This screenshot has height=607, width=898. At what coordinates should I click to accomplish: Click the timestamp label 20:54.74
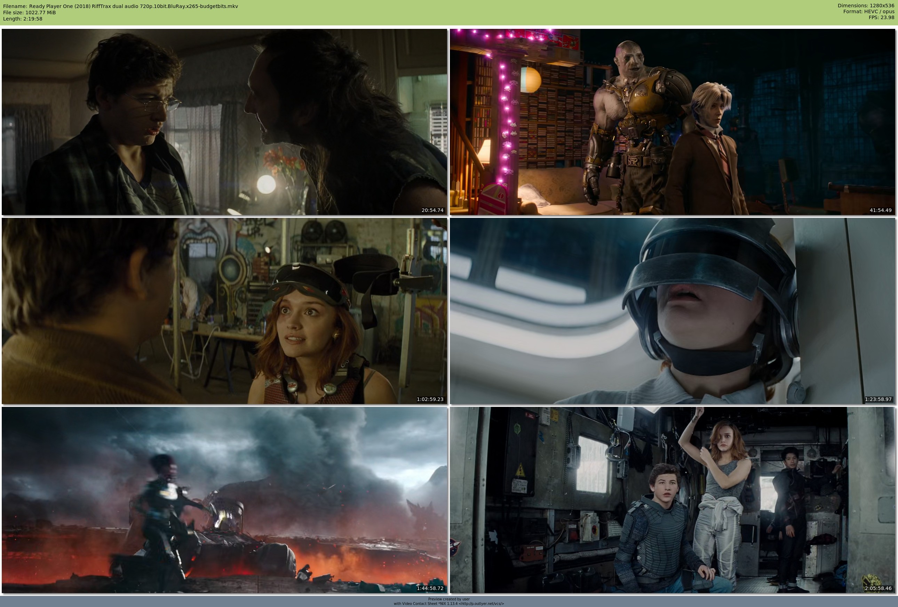[432, 210]
